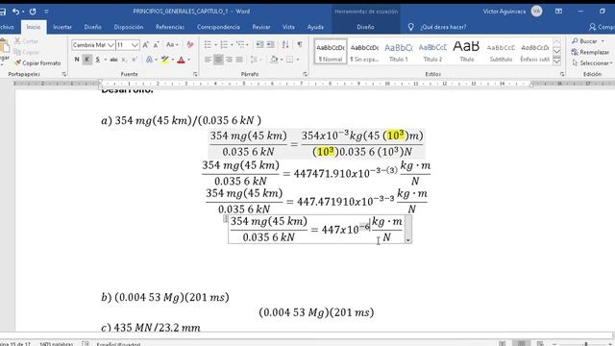Expand the styles gallery (more arrow)
The image size is (615, 346).
(x=556, y=61)
